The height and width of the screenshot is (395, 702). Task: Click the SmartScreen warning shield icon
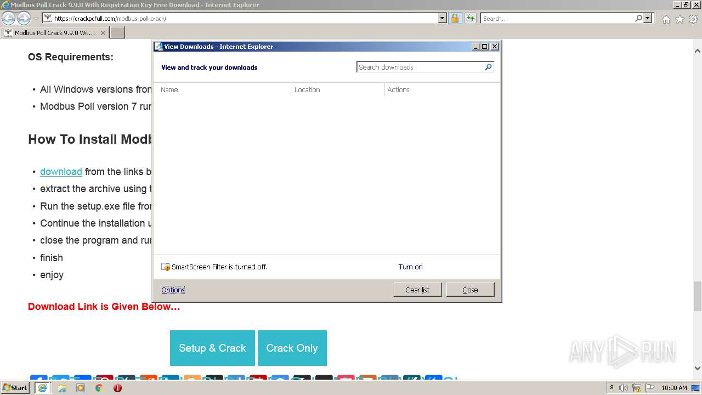(x=166, y=267)
